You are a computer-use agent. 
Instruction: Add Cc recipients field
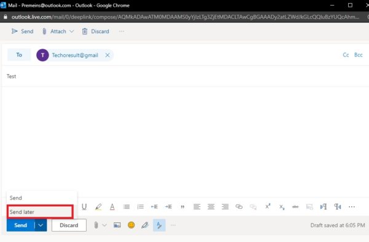coord(346,55)
